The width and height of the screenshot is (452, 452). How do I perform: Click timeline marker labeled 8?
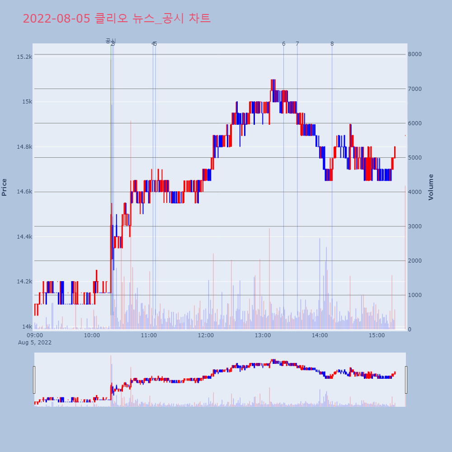click(x=332, y=44)
